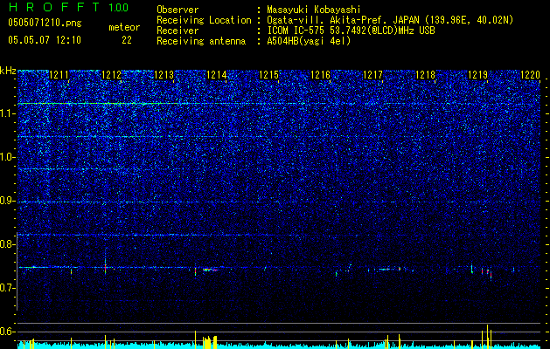
Task: Click the 0.6 kHz frequency label
Action: (x=8, y=332)
